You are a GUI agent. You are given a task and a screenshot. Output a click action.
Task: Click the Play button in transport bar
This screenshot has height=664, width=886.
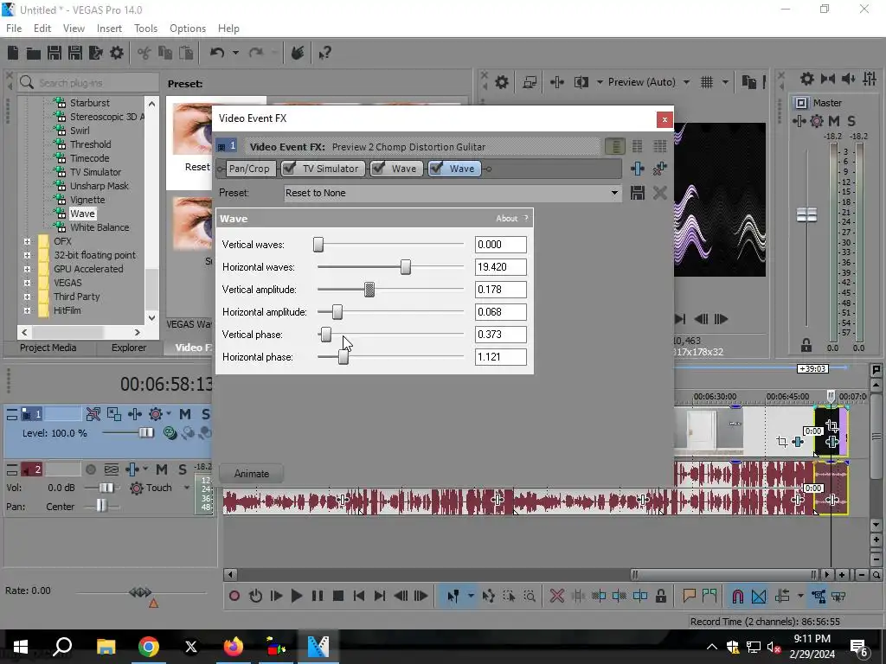point(296,596)
